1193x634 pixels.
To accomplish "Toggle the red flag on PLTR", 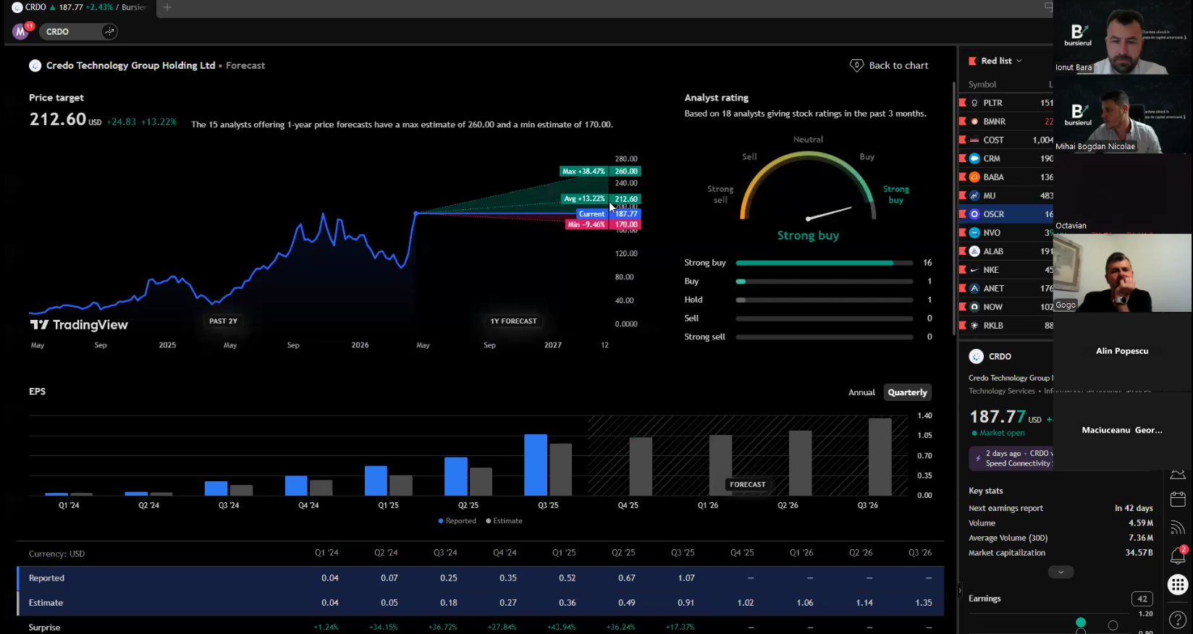I will [x=963, y=103].
